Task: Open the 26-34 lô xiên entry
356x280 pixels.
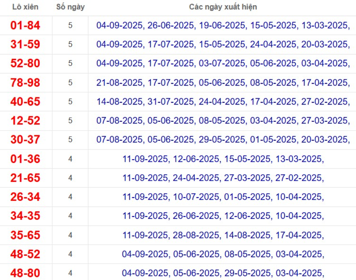Action: coord(25,197)
